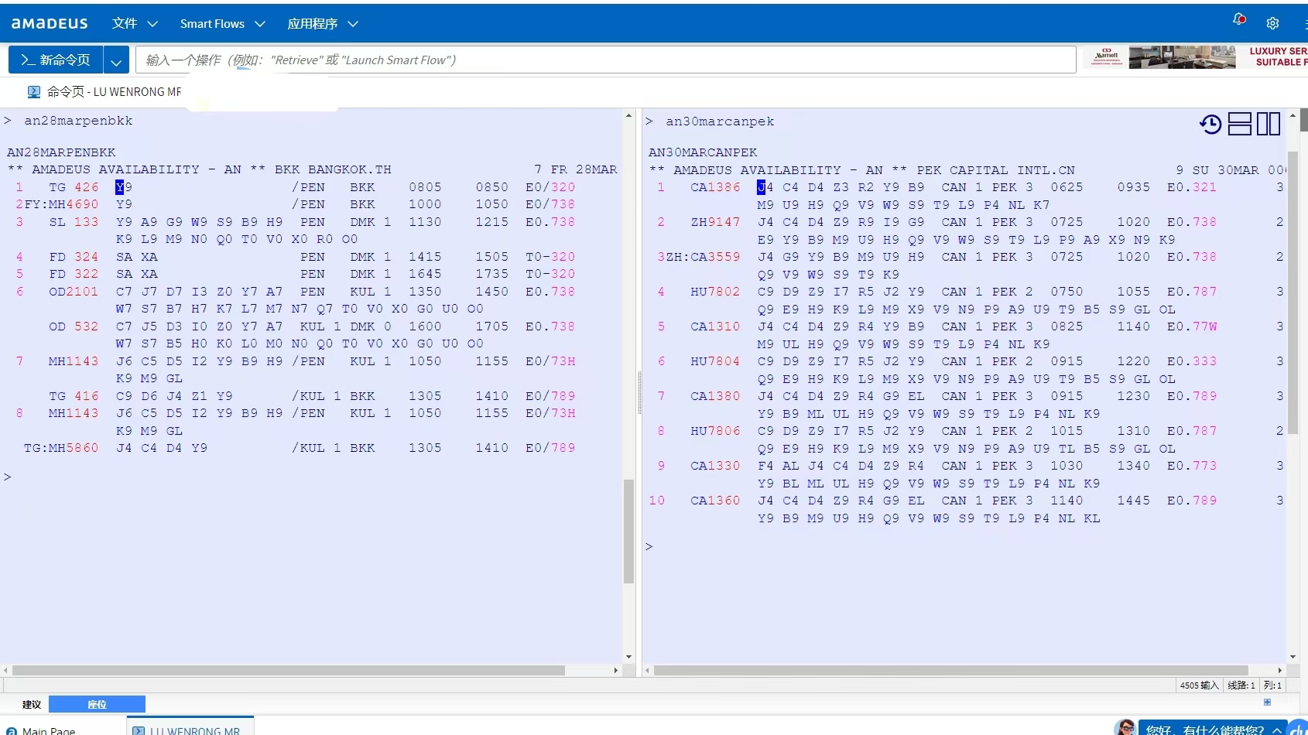Click the small grid icon below status bar
Screen dimensions: 1308x735
point(1267,702)
